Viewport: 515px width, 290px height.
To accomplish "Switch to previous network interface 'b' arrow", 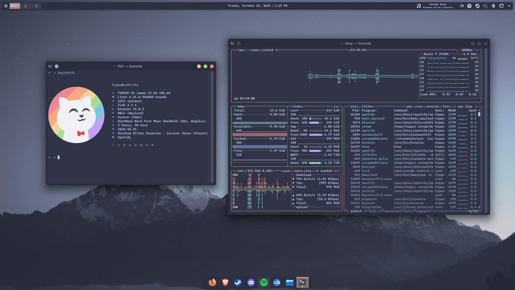I will [x=317, y=171].
